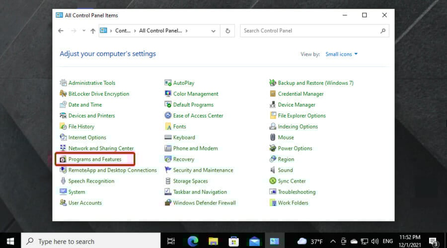Open RemoteApp and Desktop Connections link
Image resolution: width=447 pixels, height=248 pixels.
(113, 170)
